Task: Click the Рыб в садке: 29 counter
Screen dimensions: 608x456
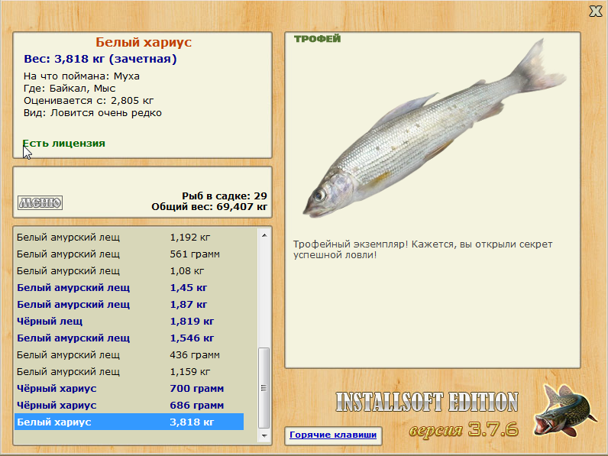Action: point(225,196)
